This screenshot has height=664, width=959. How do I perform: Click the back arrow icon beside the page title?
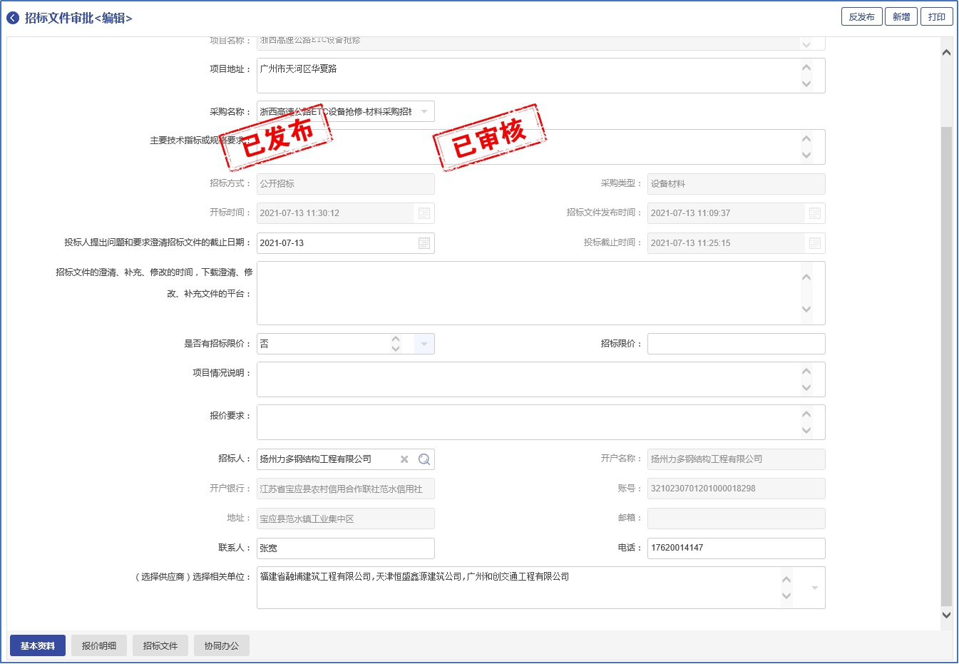tap(13, 18)
